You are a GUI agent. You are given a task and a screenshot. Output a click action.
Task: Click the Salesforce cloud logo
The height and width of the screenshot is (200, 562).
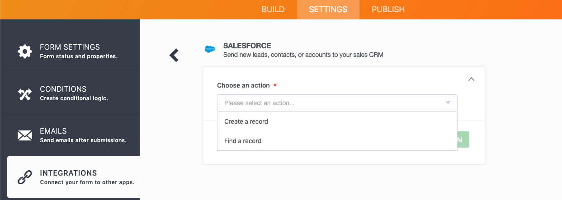pyautogui.click(x=210, y=49)
